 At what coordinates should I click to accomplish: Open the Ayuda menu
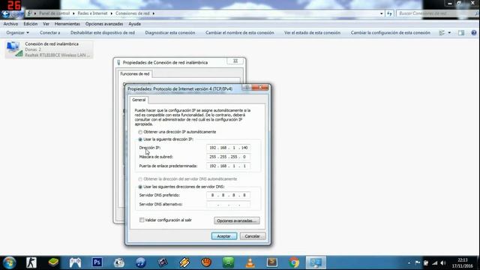click(134, 24)
